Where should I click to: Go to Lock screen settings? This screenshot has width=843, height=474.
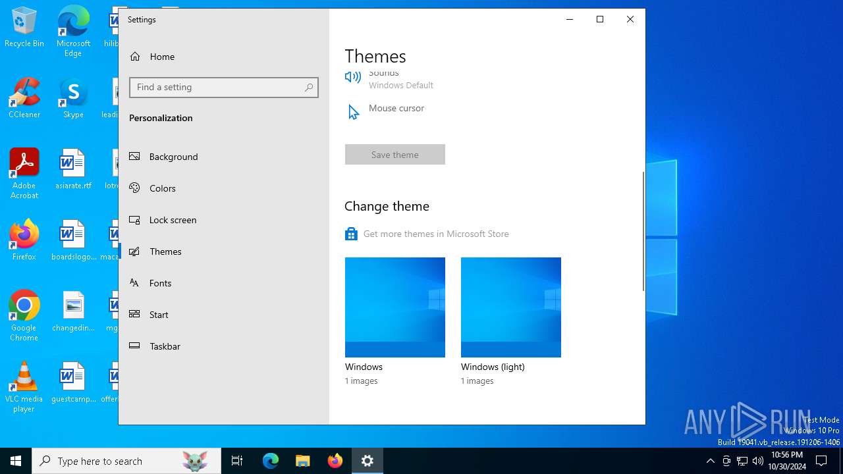pos(224,220)
